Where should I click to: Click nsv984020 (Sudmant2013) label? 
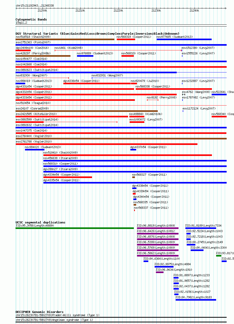click(x=43, y=147)
